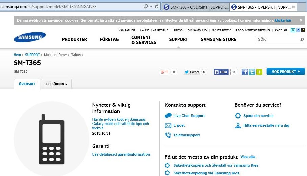Click the Telefonsupport phone icon
Viewport: 307px width, 176px height.
[x=168, y=135]
